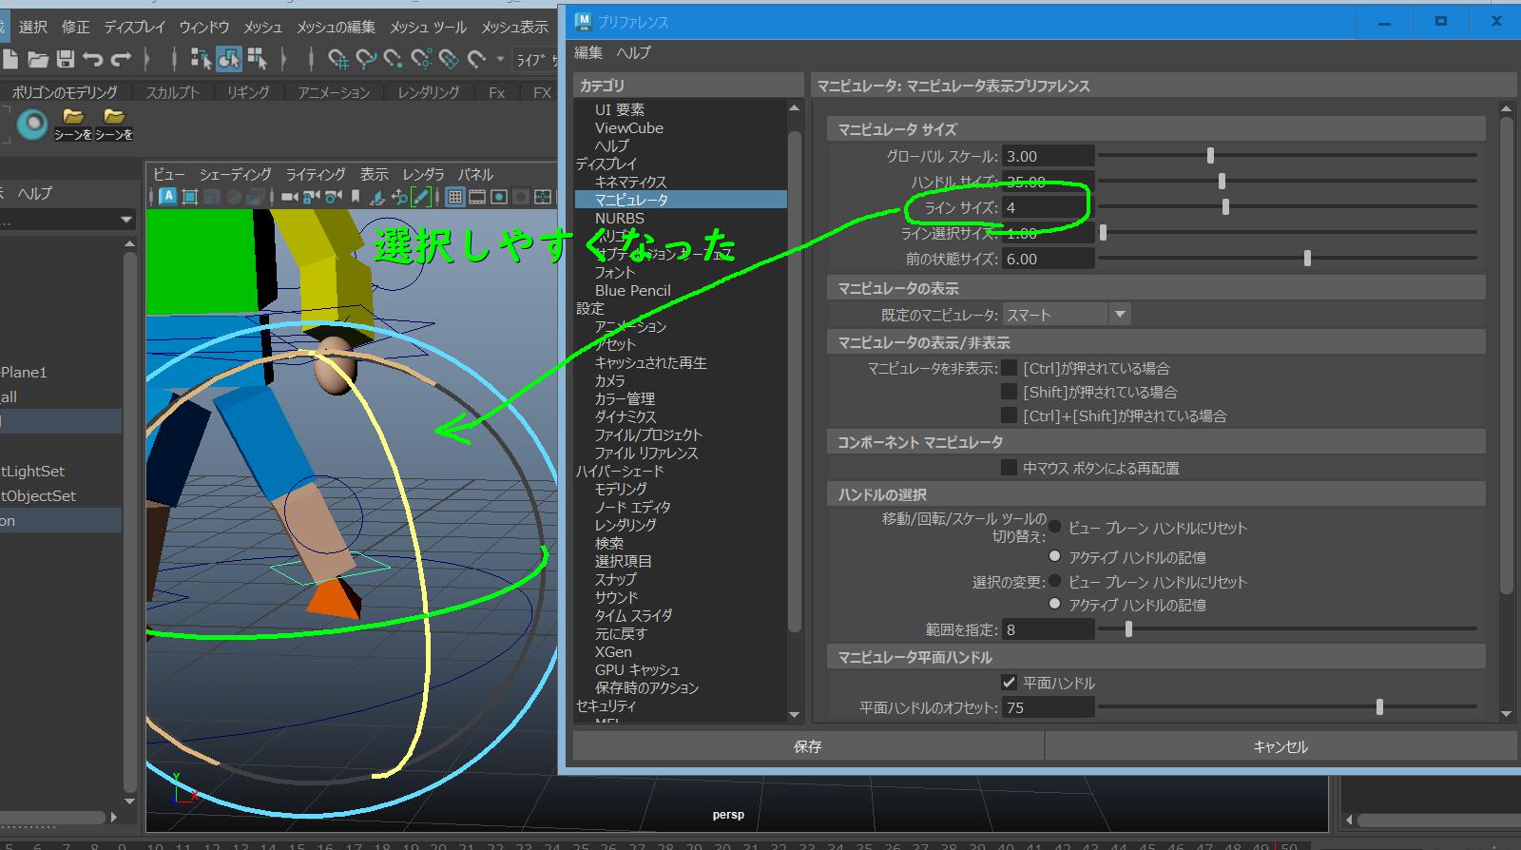Open the 既定のマニピュレータ スマート dropdown

(x=1066, y=315)
